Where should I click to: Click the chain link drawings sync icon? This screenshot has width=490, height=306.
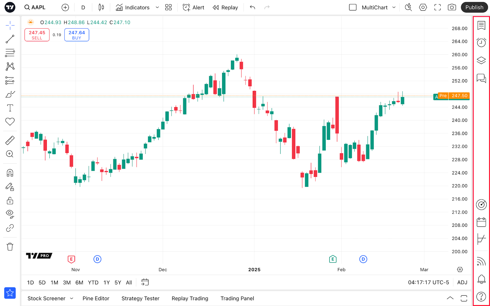[10, 228]
